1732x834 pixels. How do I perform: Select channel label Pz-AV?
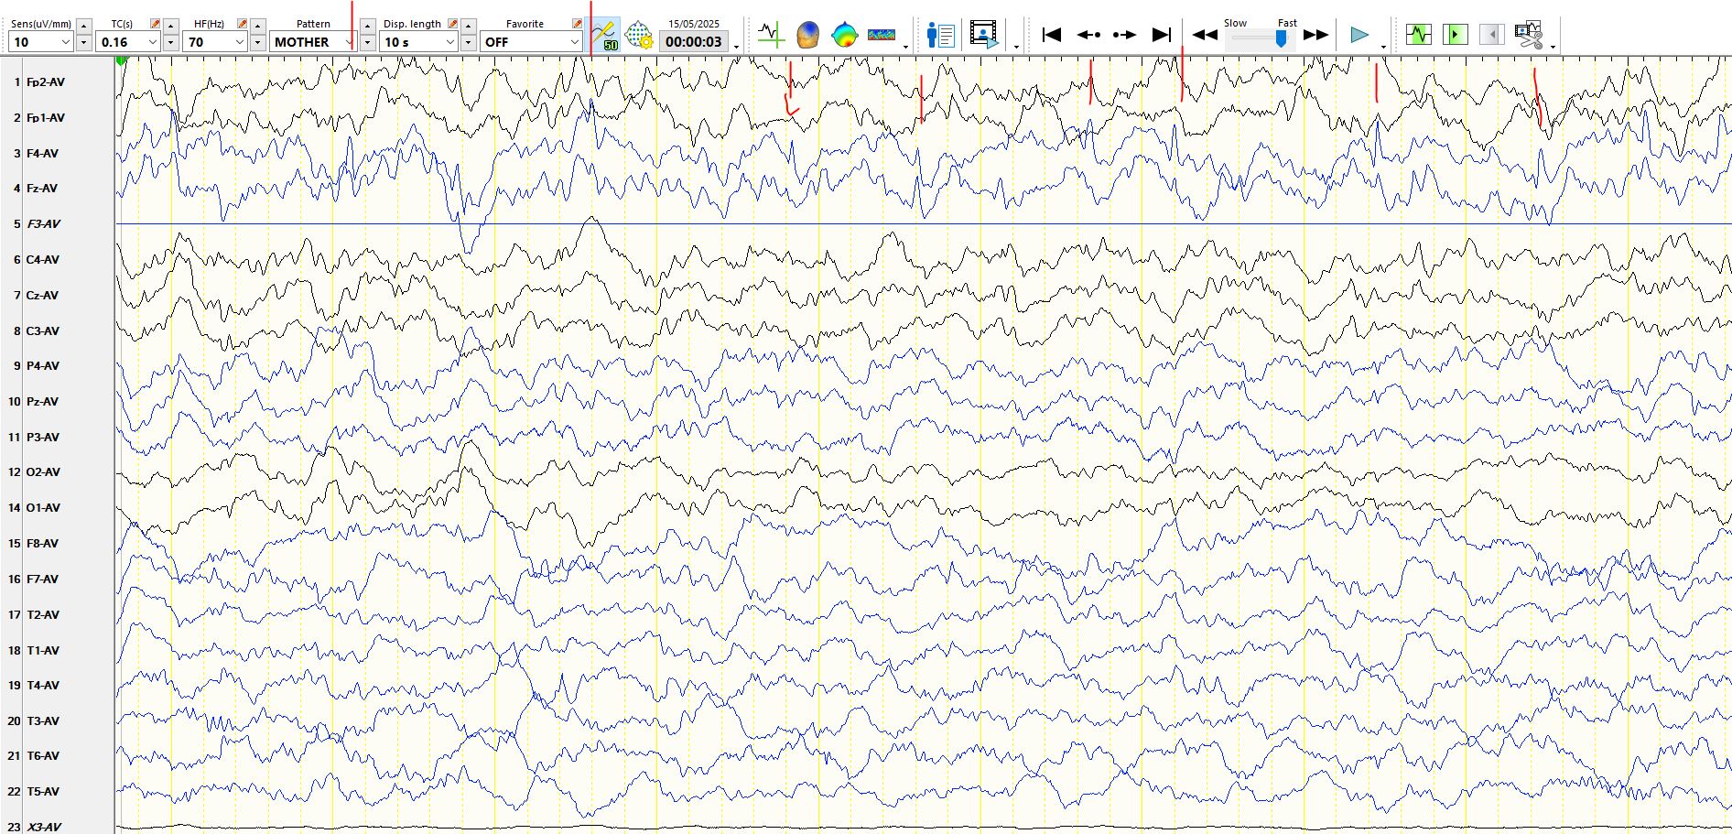[x=42, y=402]
